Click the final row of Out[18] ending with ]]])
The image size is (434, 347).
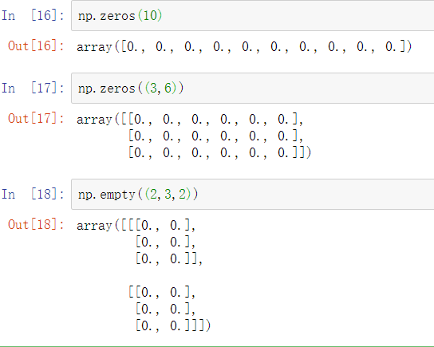[173, 325]
